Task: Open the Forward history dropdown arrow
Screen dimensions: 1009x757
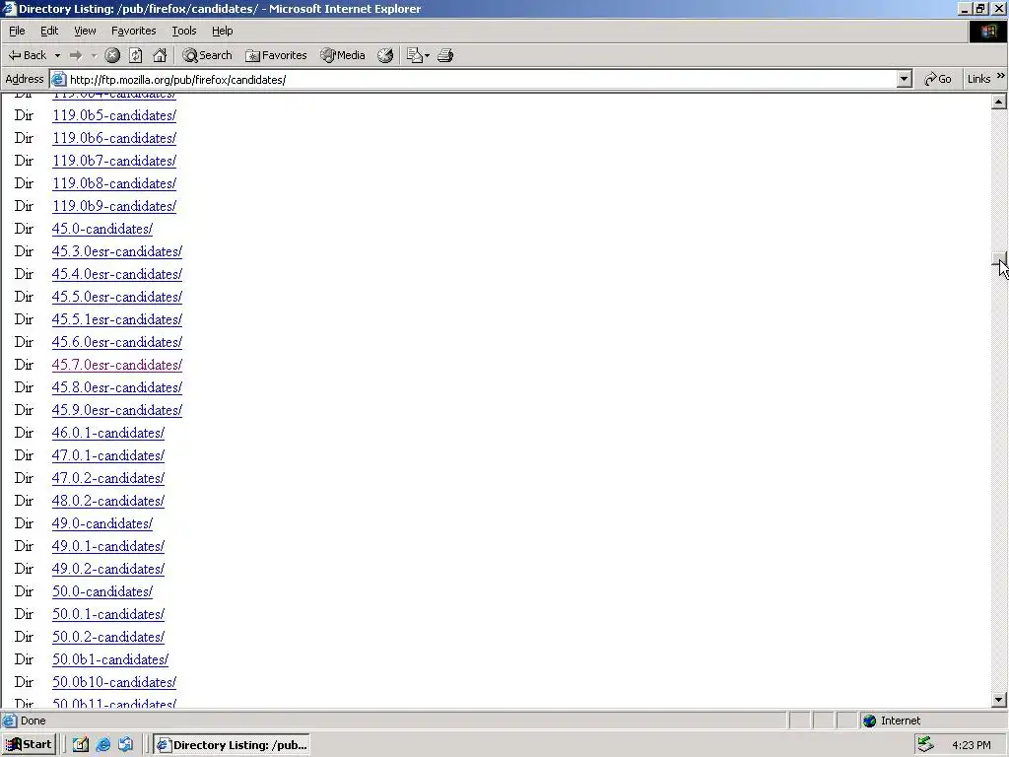Action: (94, 55)
